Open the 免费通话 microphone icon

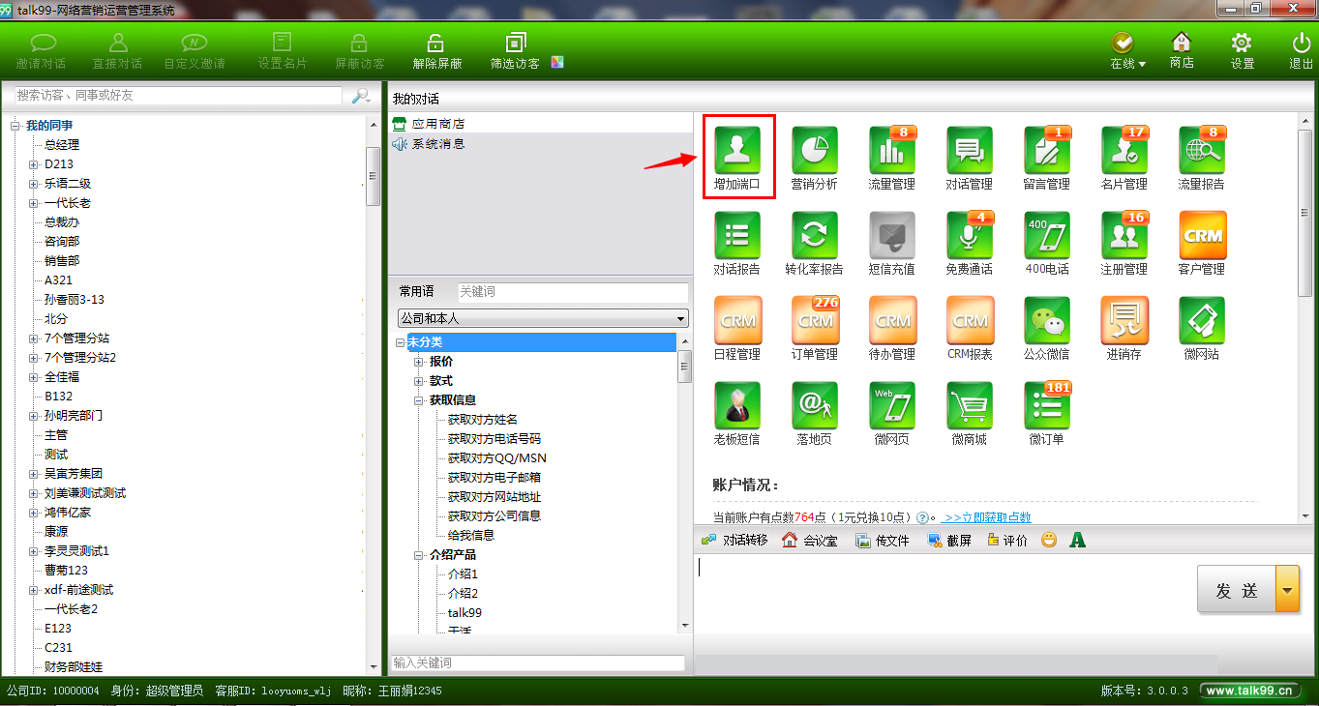click(970, 236)
